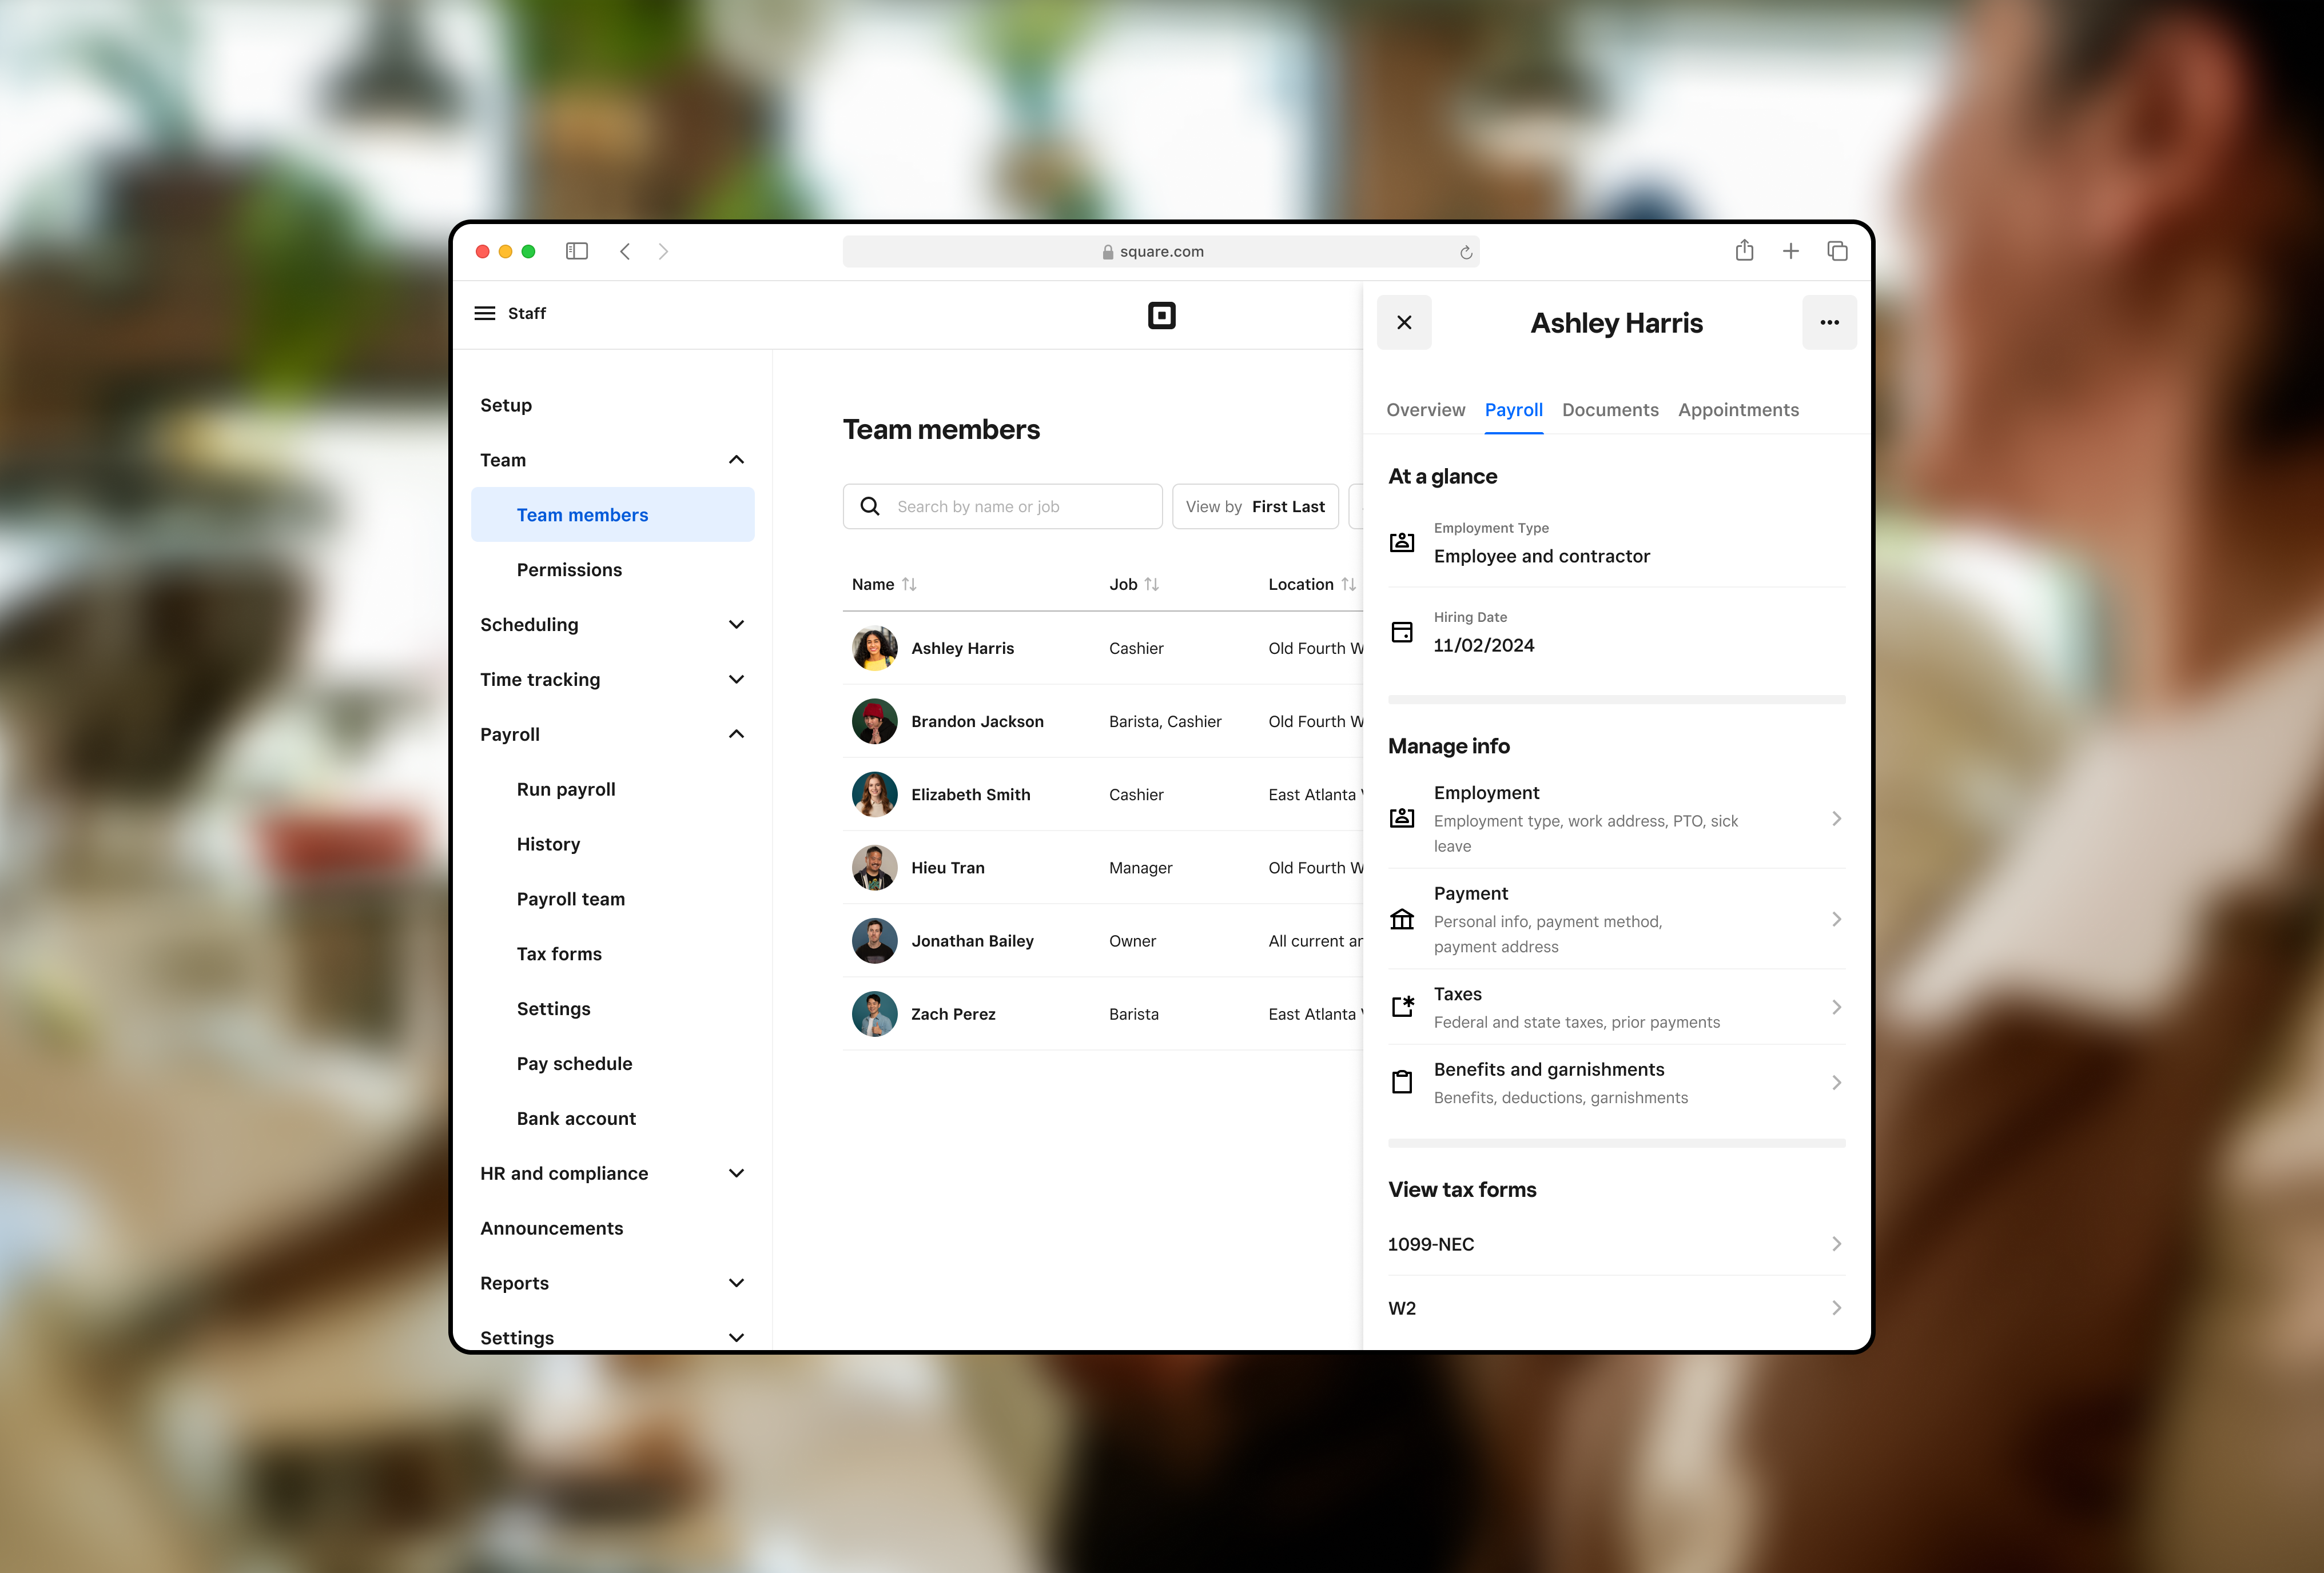Screen dimensions: 2324x1573
Task: Open Pay schedule page
Action: pos(574,1063)
